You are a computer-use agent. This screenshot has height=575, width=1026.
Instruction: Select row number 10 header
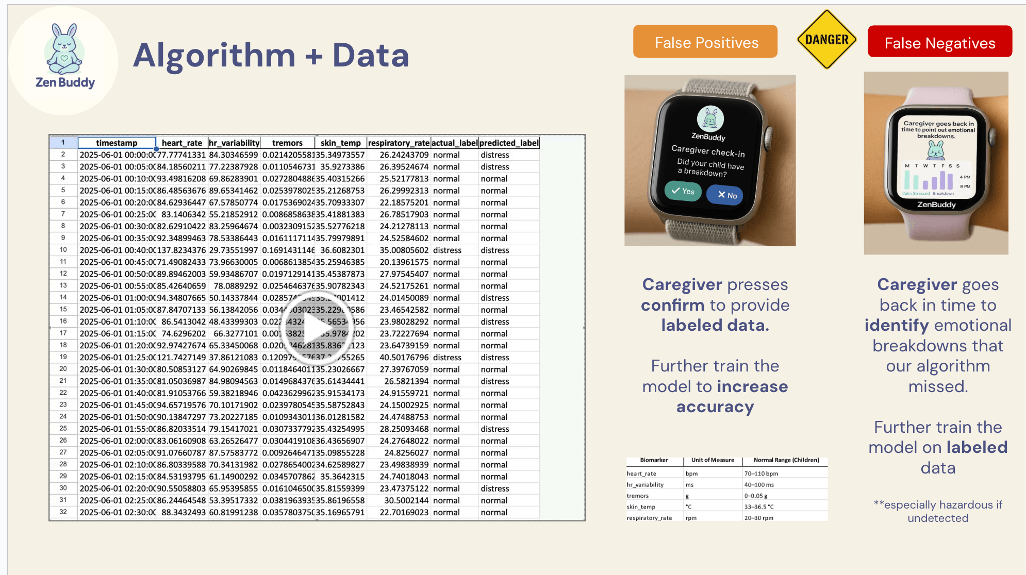click(63, 250)
